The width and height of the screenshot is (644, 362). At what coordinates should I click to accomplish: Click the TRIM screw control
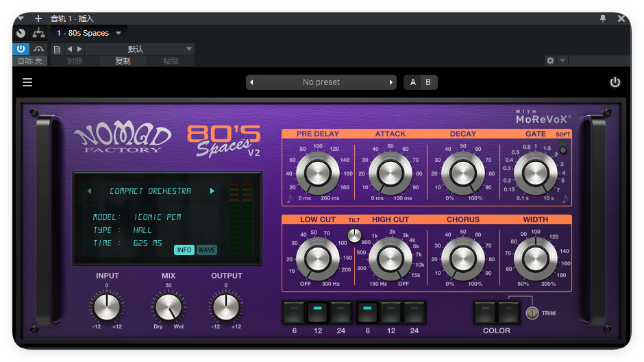click(532, 313)
